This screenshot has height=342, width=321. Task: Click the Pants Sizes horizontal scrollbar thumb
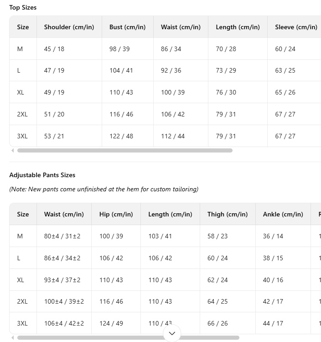point(128,337)
